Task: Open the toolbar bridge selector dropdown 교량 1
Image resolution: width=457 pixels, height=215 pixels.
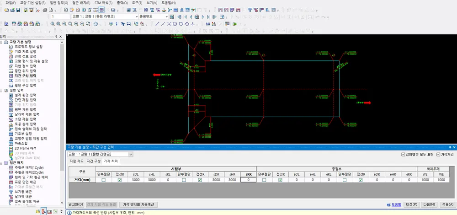Action: point(105,16)
